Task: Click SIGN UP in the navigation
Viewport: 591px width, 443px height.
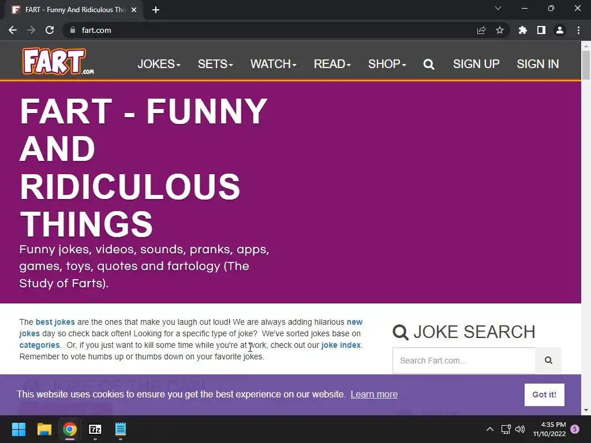Action: click(x=476, y=64)
